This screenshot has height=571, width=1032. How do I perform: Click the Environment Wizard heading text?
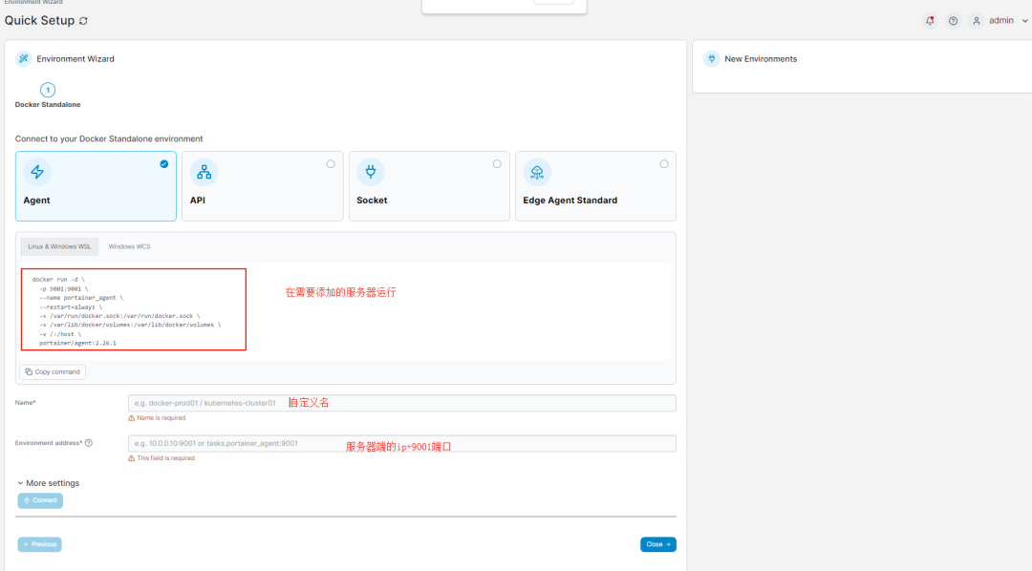[x=75, y=58]
